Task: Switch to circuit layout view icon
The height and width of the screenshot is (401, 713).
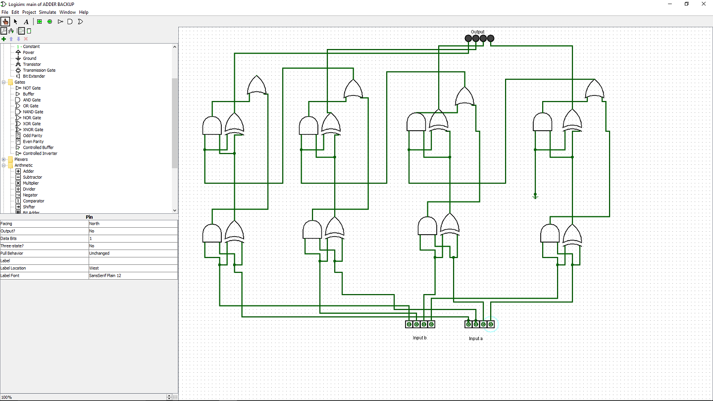Action: click(21, 31)
